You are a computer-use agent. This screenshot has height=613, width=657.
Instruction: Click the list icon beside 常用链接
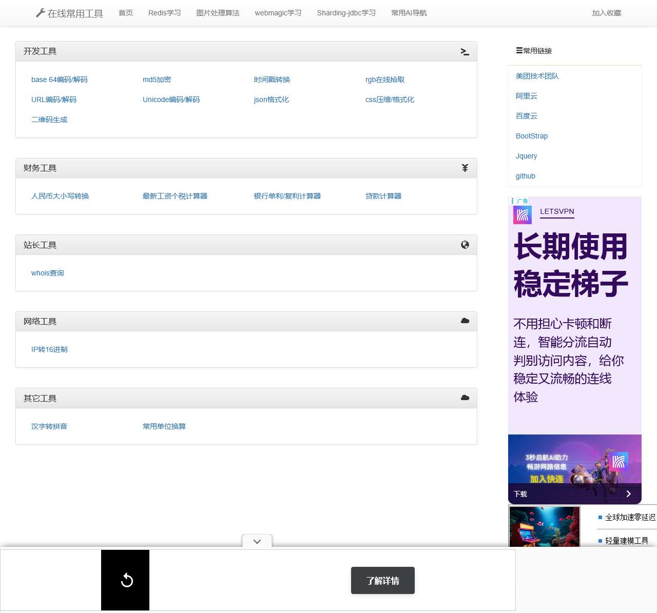(519, 50)
